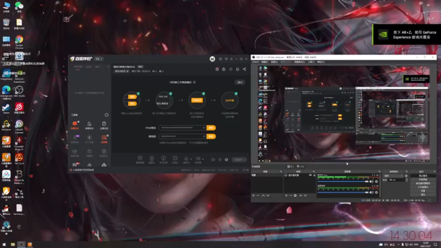
Task: Select the second tab in Live Companion left panel
Action: 88,67
